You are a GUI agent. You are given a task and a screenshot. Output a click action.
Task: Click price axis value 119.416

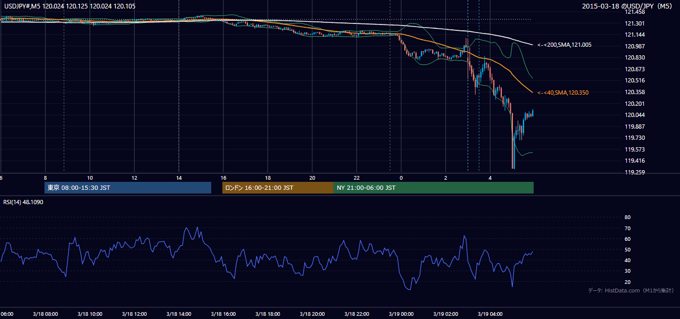[634, 161]
